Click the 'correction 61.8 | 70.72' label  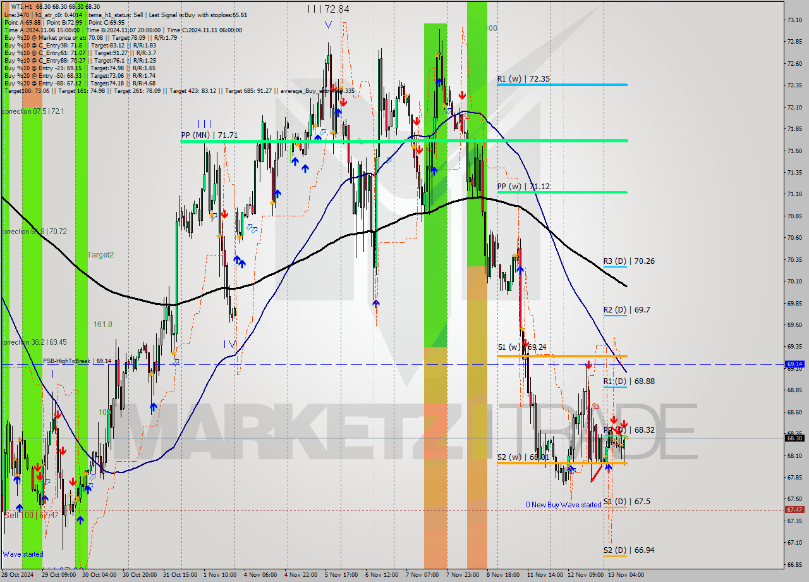pyautogui.click(x=34, y=232)
